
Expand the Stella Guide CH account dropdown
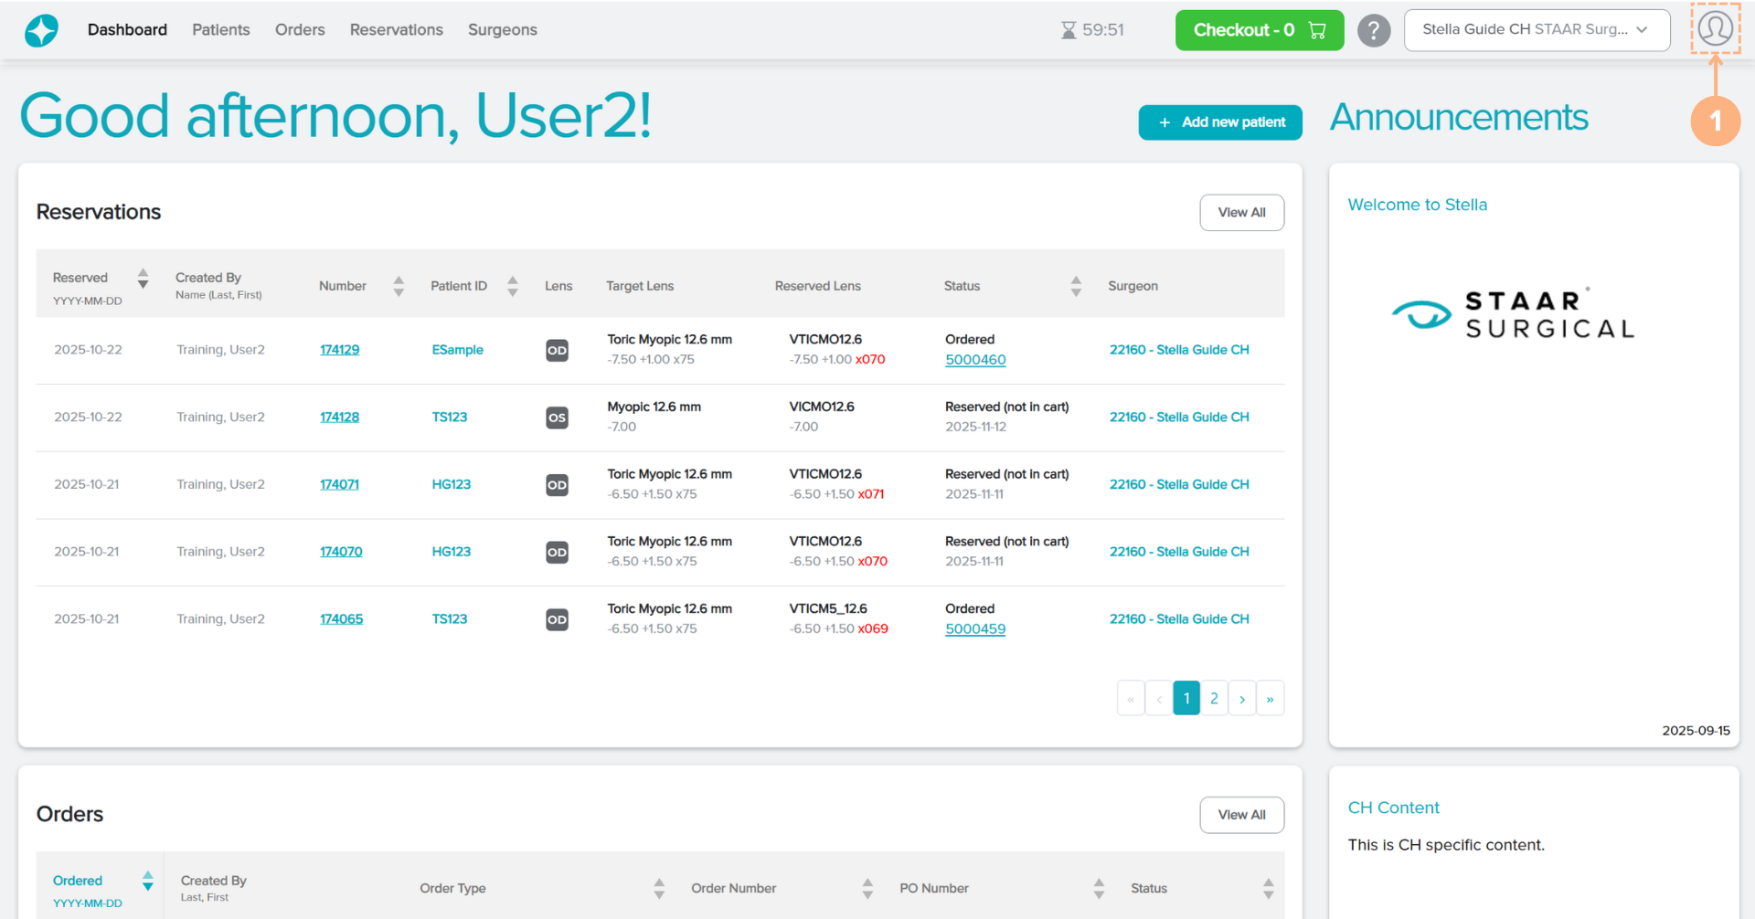click(x=1537, y=30)
